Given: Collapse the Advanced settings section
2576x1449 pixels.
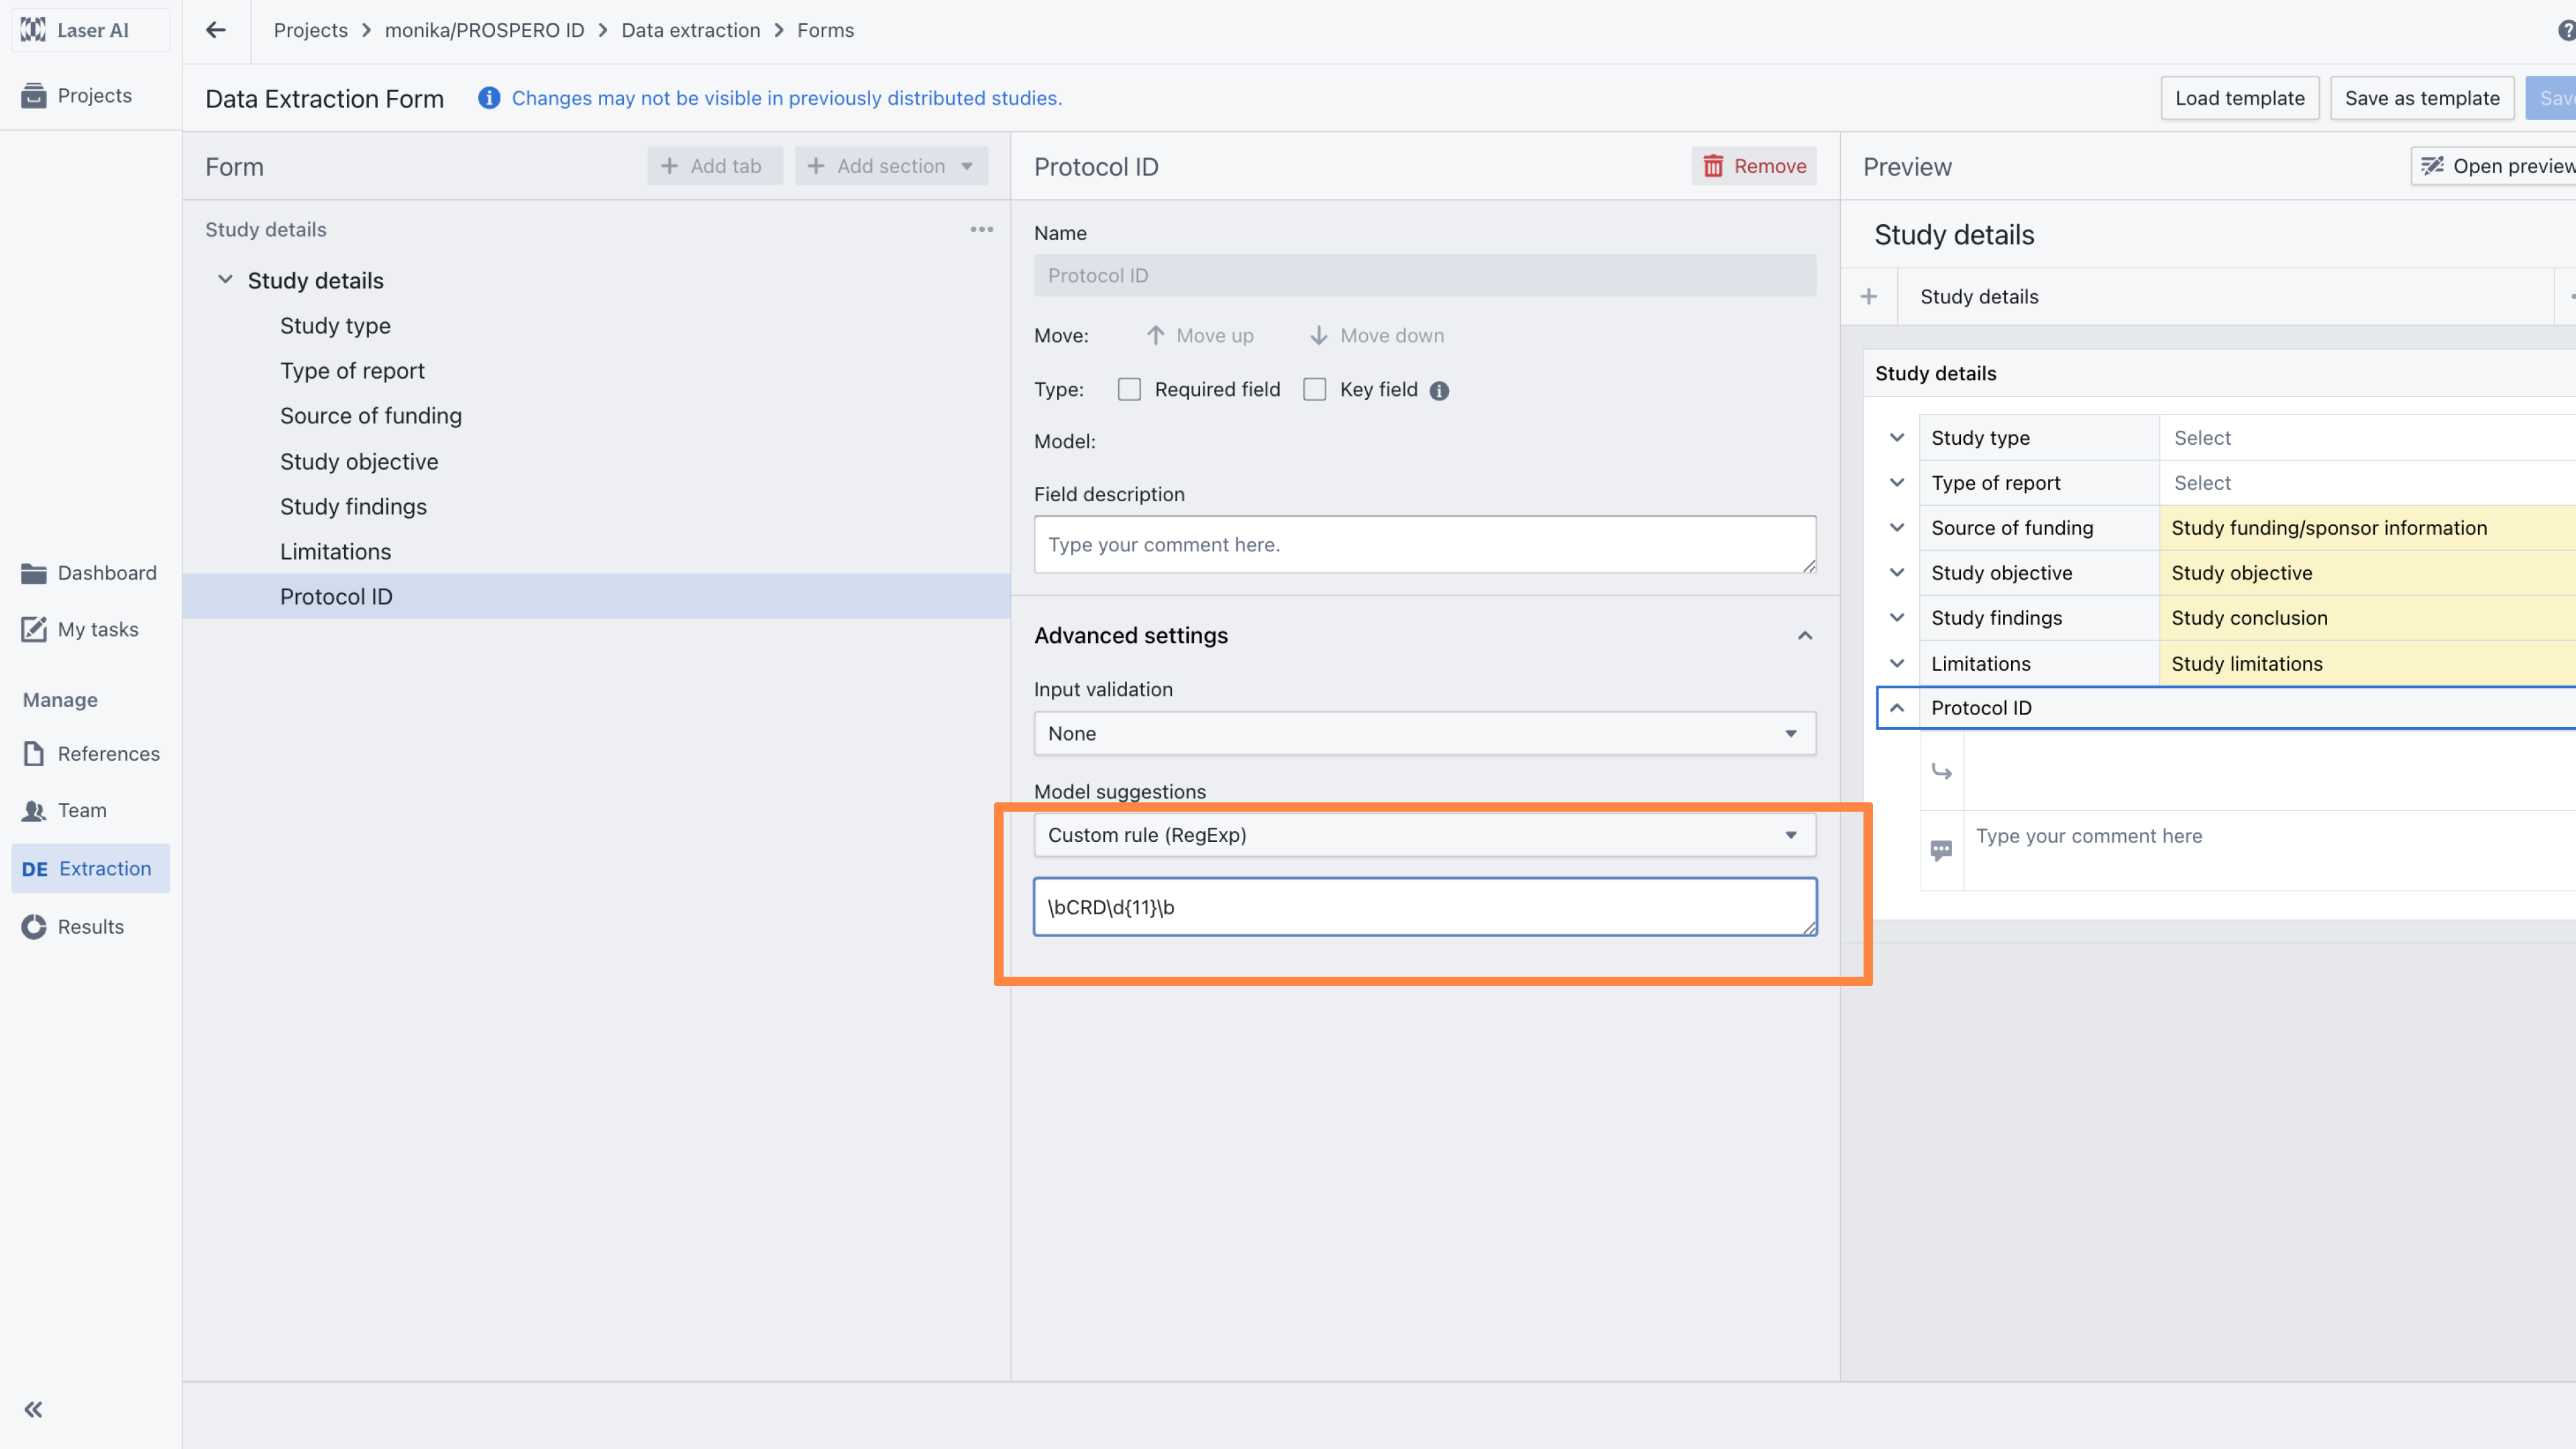Looking at the screenshot, I should pos(1805,636).
